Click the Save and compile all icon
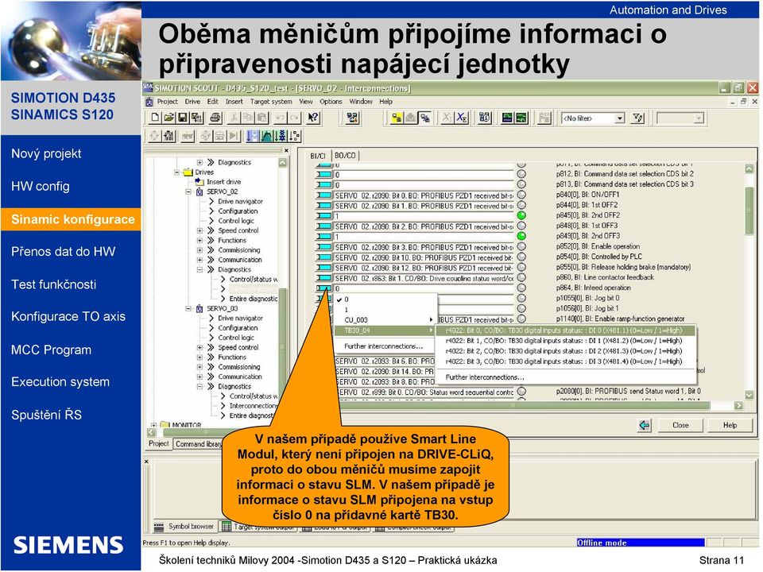 coord(196,118)
